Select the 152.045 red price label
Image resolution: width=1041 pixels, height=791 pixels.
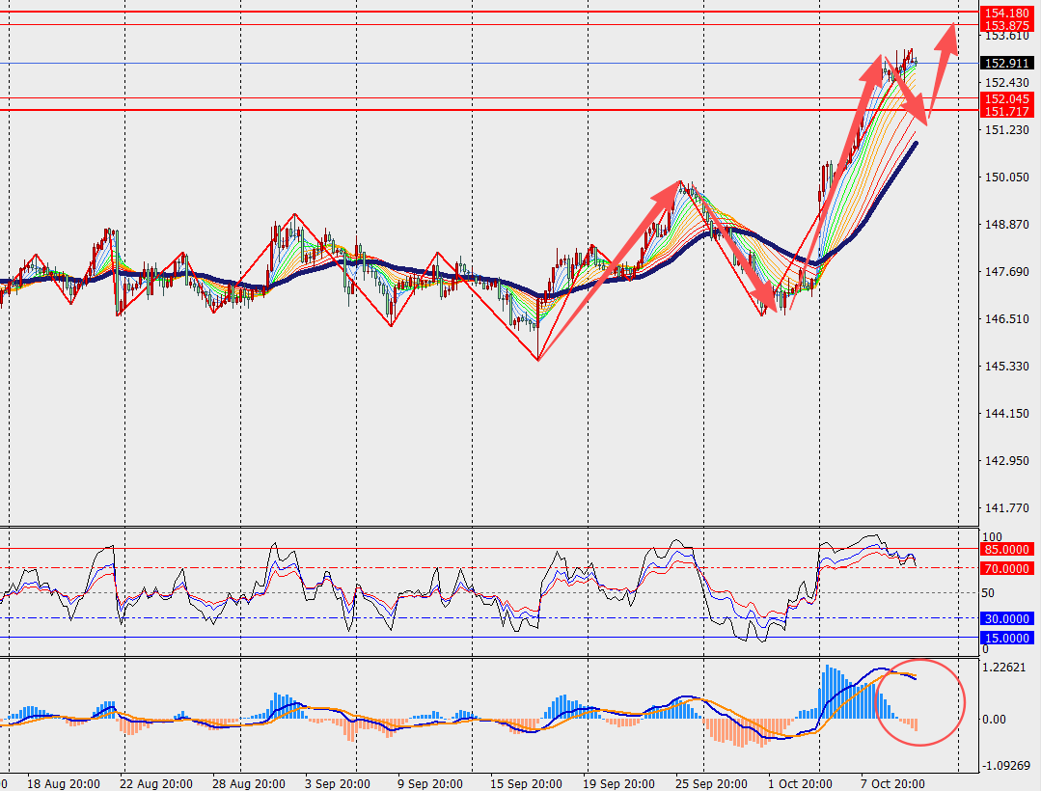[1006, 98]
